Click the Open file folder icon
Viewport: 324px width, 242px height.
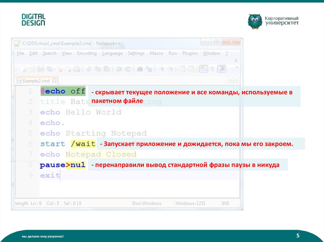[32, 68]
